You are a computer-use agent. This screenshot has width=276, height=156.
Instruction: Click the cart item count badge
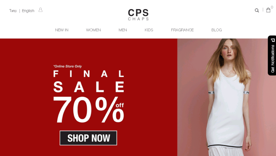[272, 7]
